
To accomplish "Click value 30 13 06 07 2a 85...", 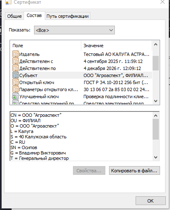I will [x=117, y=89].
